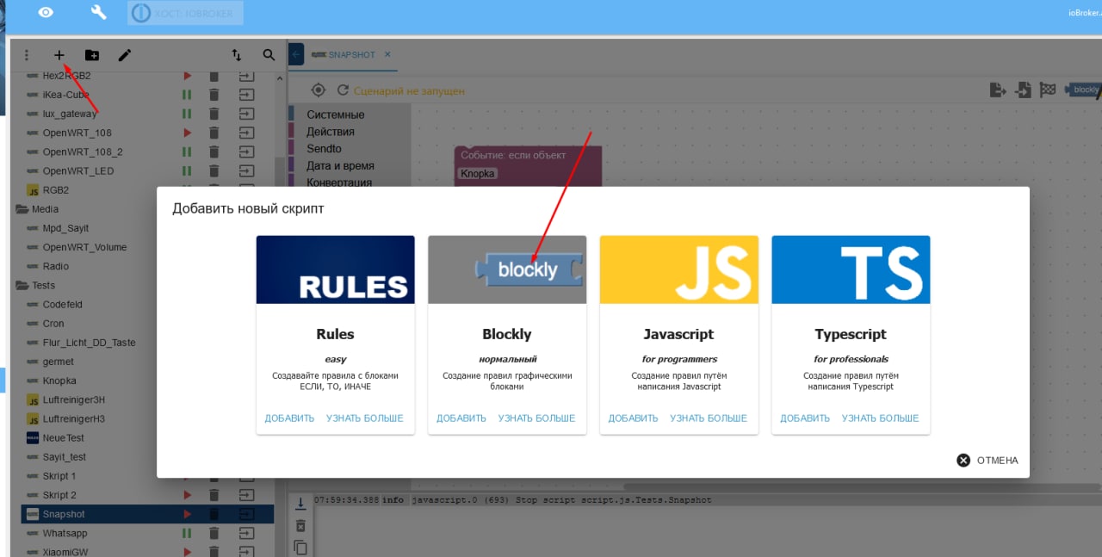This screenshot has height=557, width=1102.
Task: Start the OpenWRT_108 script
Action: (187, 133)
